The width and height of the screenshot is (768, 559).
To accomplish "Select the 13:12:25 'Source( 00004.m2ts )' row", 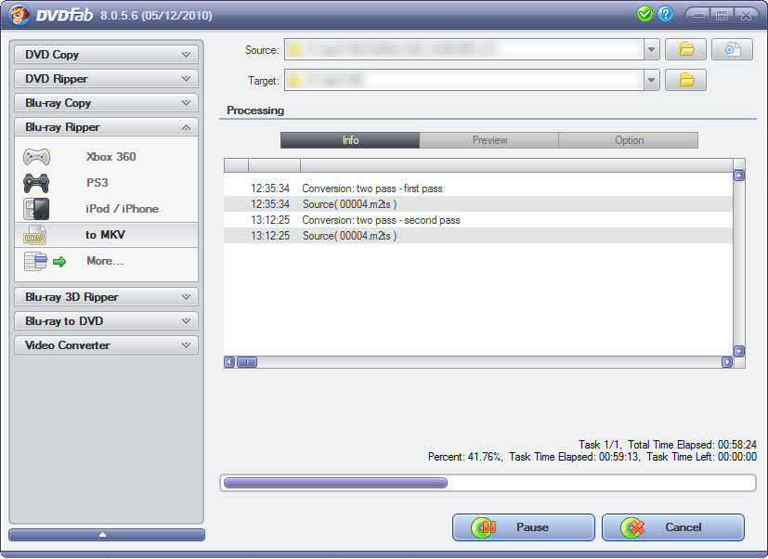I will 478,236.
